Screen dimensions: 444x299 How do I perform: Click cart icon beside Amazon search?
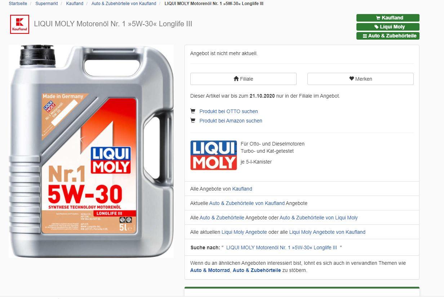pyautogui.click(x=193, y=120)
